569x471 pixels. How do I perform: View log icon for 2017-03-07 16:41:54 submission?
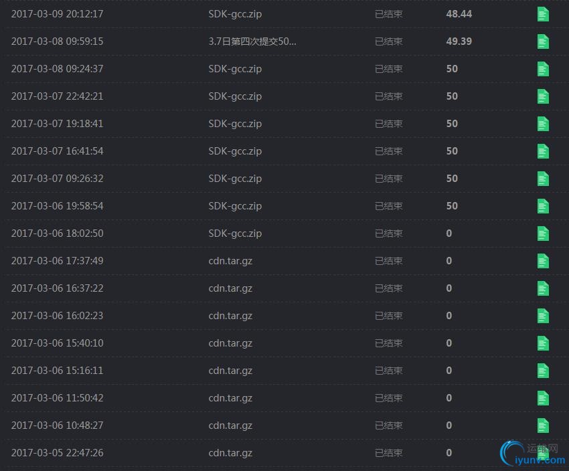[543, 151]
